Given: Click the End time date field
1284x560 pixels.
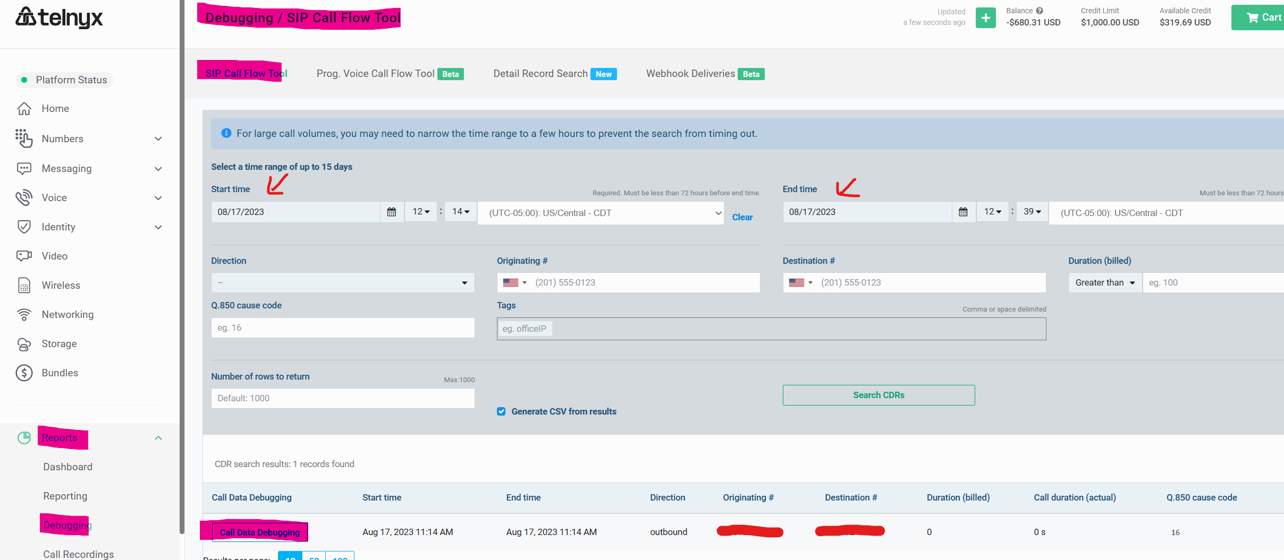Looking at the screenshot, I should 867,212.
